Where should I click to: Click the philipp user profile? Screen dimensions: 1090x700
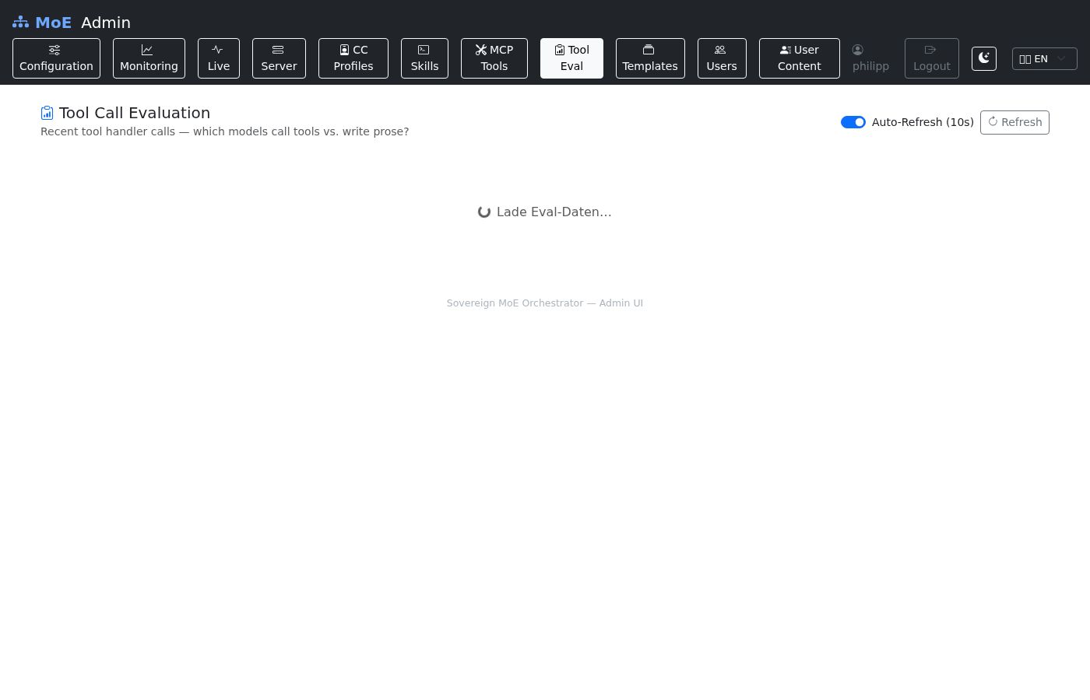870,58
